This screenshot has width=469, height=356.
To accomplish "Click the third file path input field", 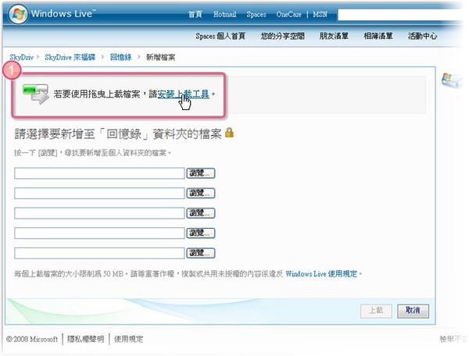I will [x=99, y=213].
